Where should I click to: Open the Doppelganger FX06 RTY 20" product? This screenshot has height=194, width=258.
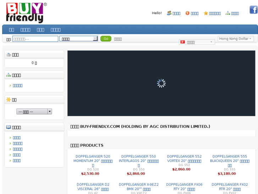[x=184, y=187]
